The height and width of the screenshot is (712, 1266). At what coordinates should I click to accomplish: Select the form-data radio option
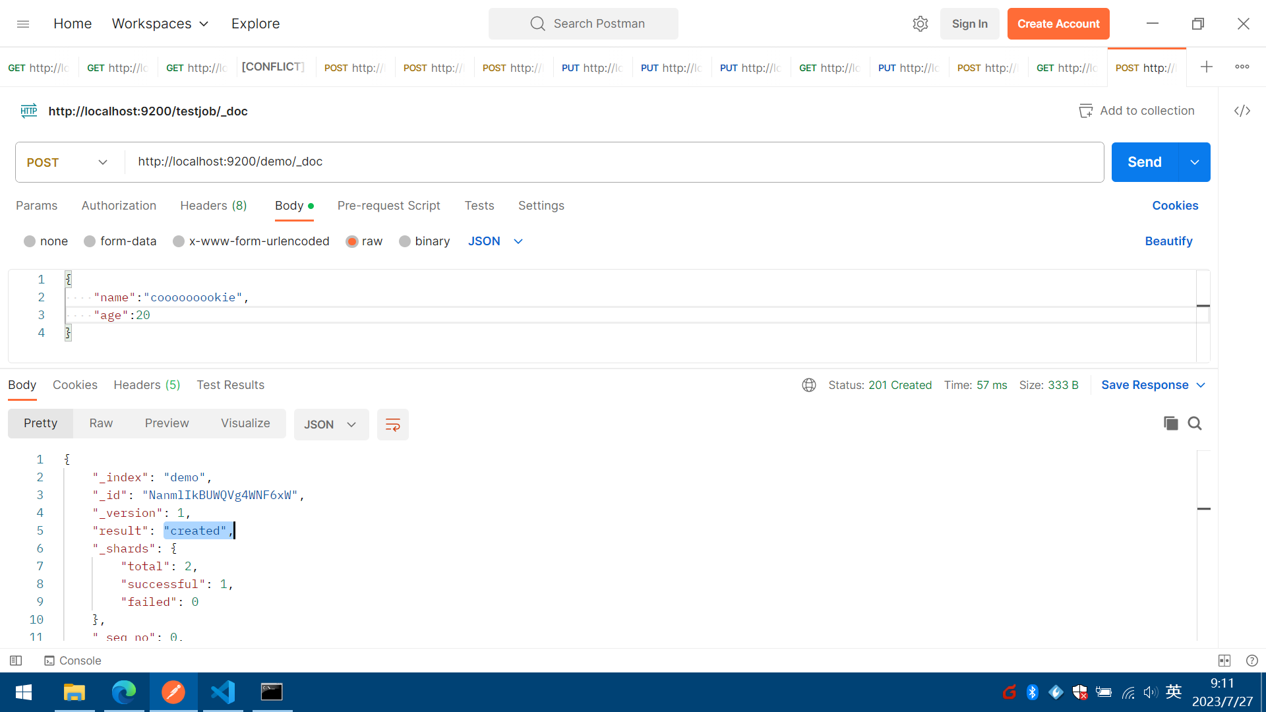pos(90,241)
